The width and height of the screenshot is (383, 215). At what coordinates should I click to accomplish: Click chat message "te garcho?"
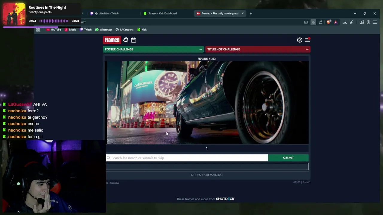37,117
